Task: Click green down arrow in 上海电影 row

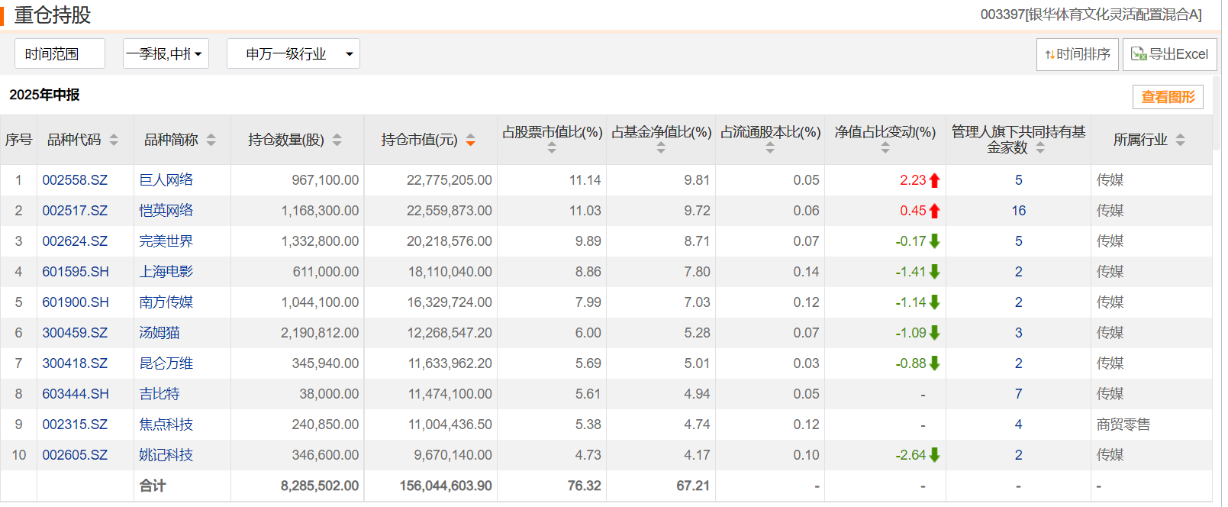Action: click(935, 272)
